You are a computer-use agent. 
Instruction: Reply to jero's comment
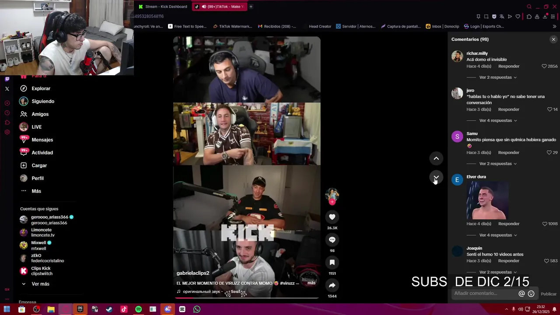(x=509, y=109)
